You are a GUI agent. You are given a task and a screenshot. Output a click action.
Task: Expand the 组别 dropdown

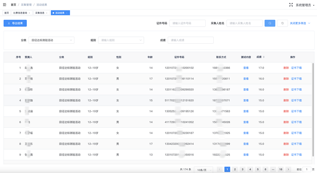pyautogui.click(x=121, y=40)
